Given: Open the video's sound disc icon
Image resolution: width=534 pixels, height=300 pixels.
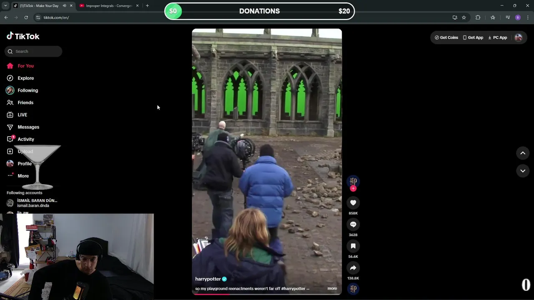Looking at the screenshot, I should click(353, 288).
